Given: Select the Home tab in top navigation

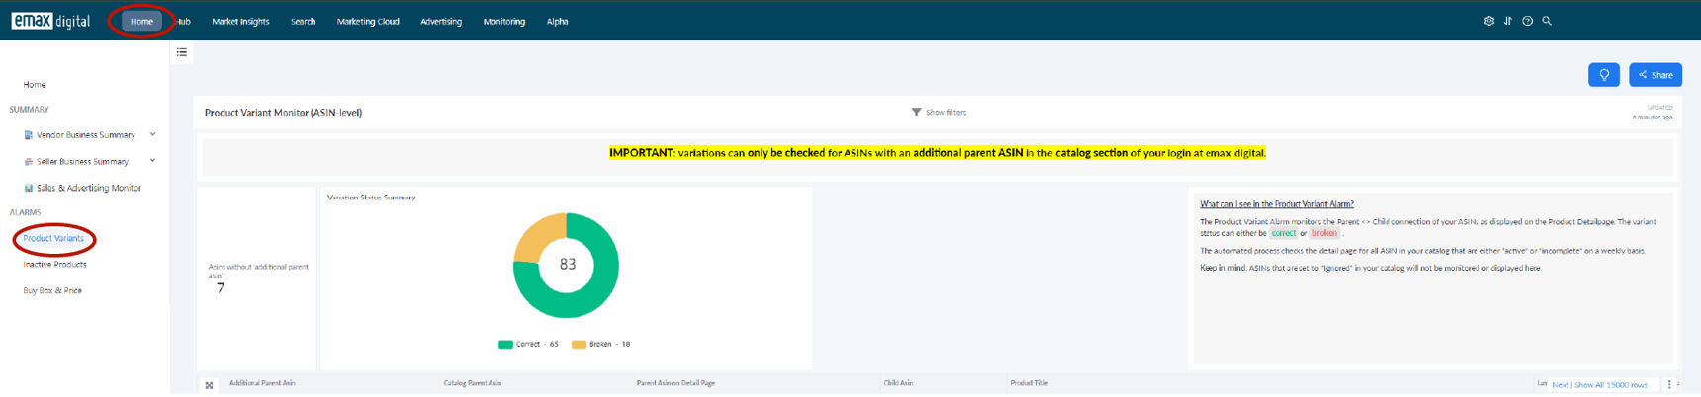Looking at the screenshot, I should [141, 21].
